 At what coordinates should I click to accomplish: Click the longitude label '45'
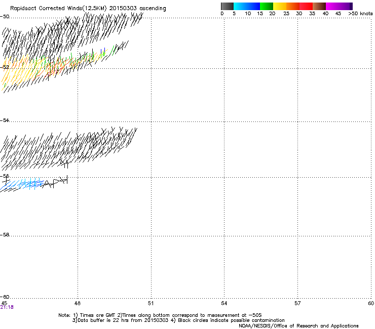pos(4,303)
